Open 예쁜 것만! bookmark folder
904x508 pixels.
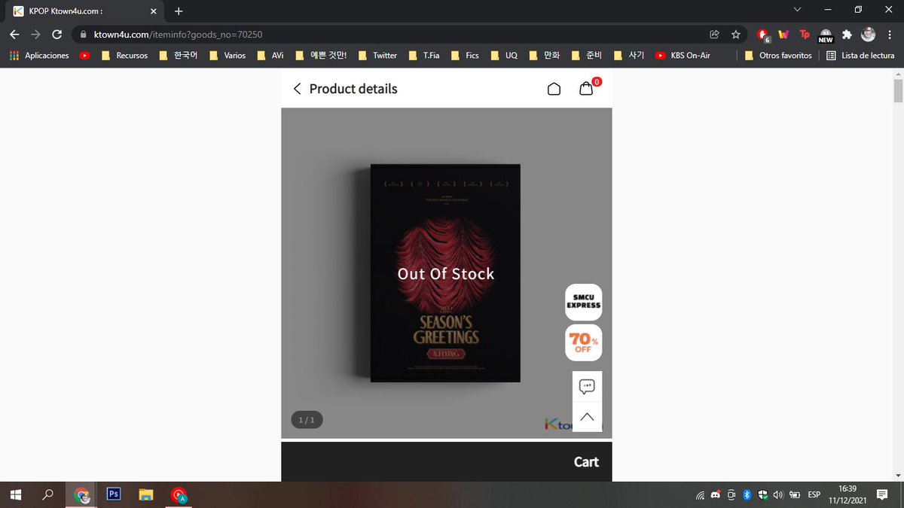point(321,56)
